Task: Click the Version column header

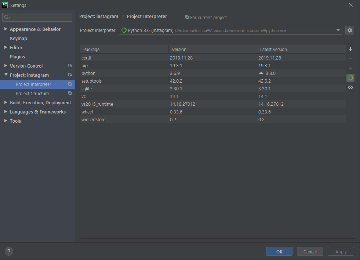Action: pyautogui.click(x=213, y=49)
